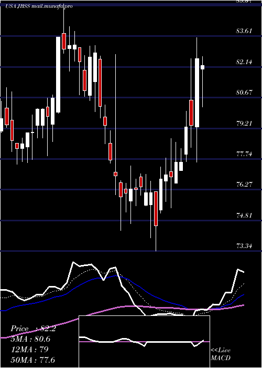Screen dimensions: 262x368
Task: Click inside the Live MACD inset chart
Action: (144, 342)
